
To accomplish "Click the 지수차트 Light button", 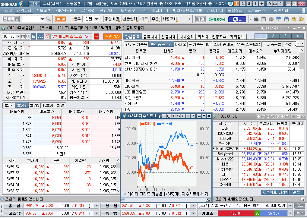I will (x=275, y=192).
